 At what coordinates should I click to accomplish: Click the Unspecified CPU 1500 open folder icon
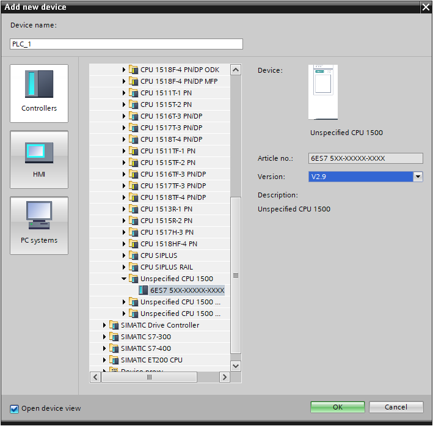coord(133,278)
